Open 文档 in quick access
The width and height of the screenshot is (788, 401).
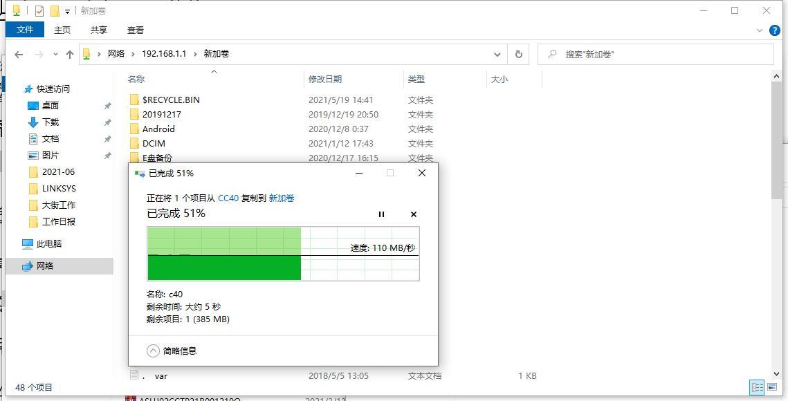coord(51,139)
